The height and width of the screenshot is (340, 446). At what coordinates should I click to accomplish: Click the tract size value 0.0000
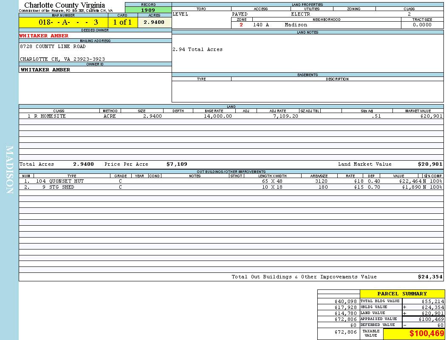click(422, 25)
